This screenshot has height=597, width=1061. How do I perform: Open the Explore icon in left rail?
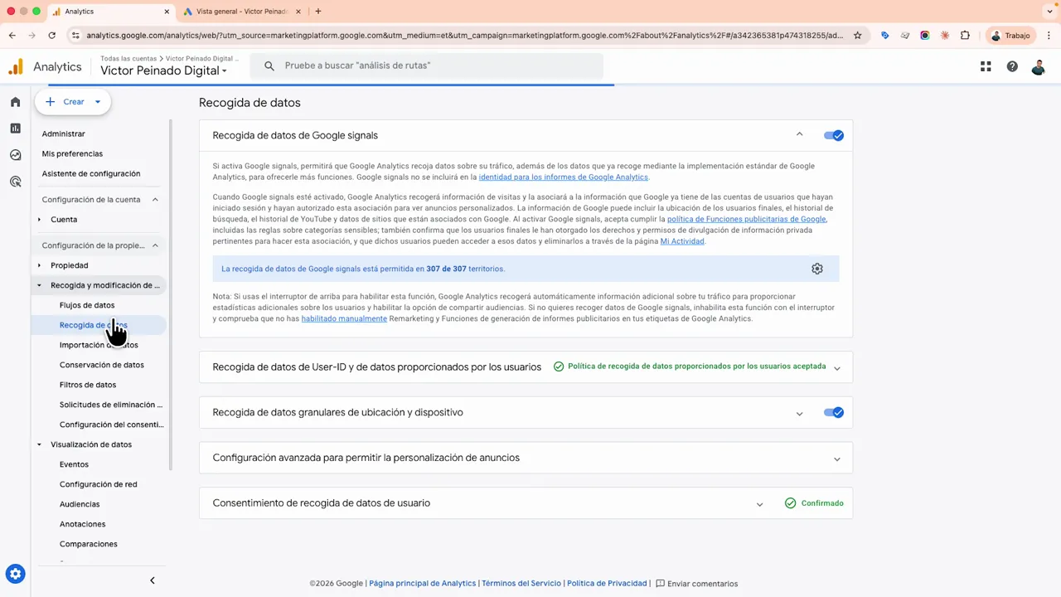point(15,155)
